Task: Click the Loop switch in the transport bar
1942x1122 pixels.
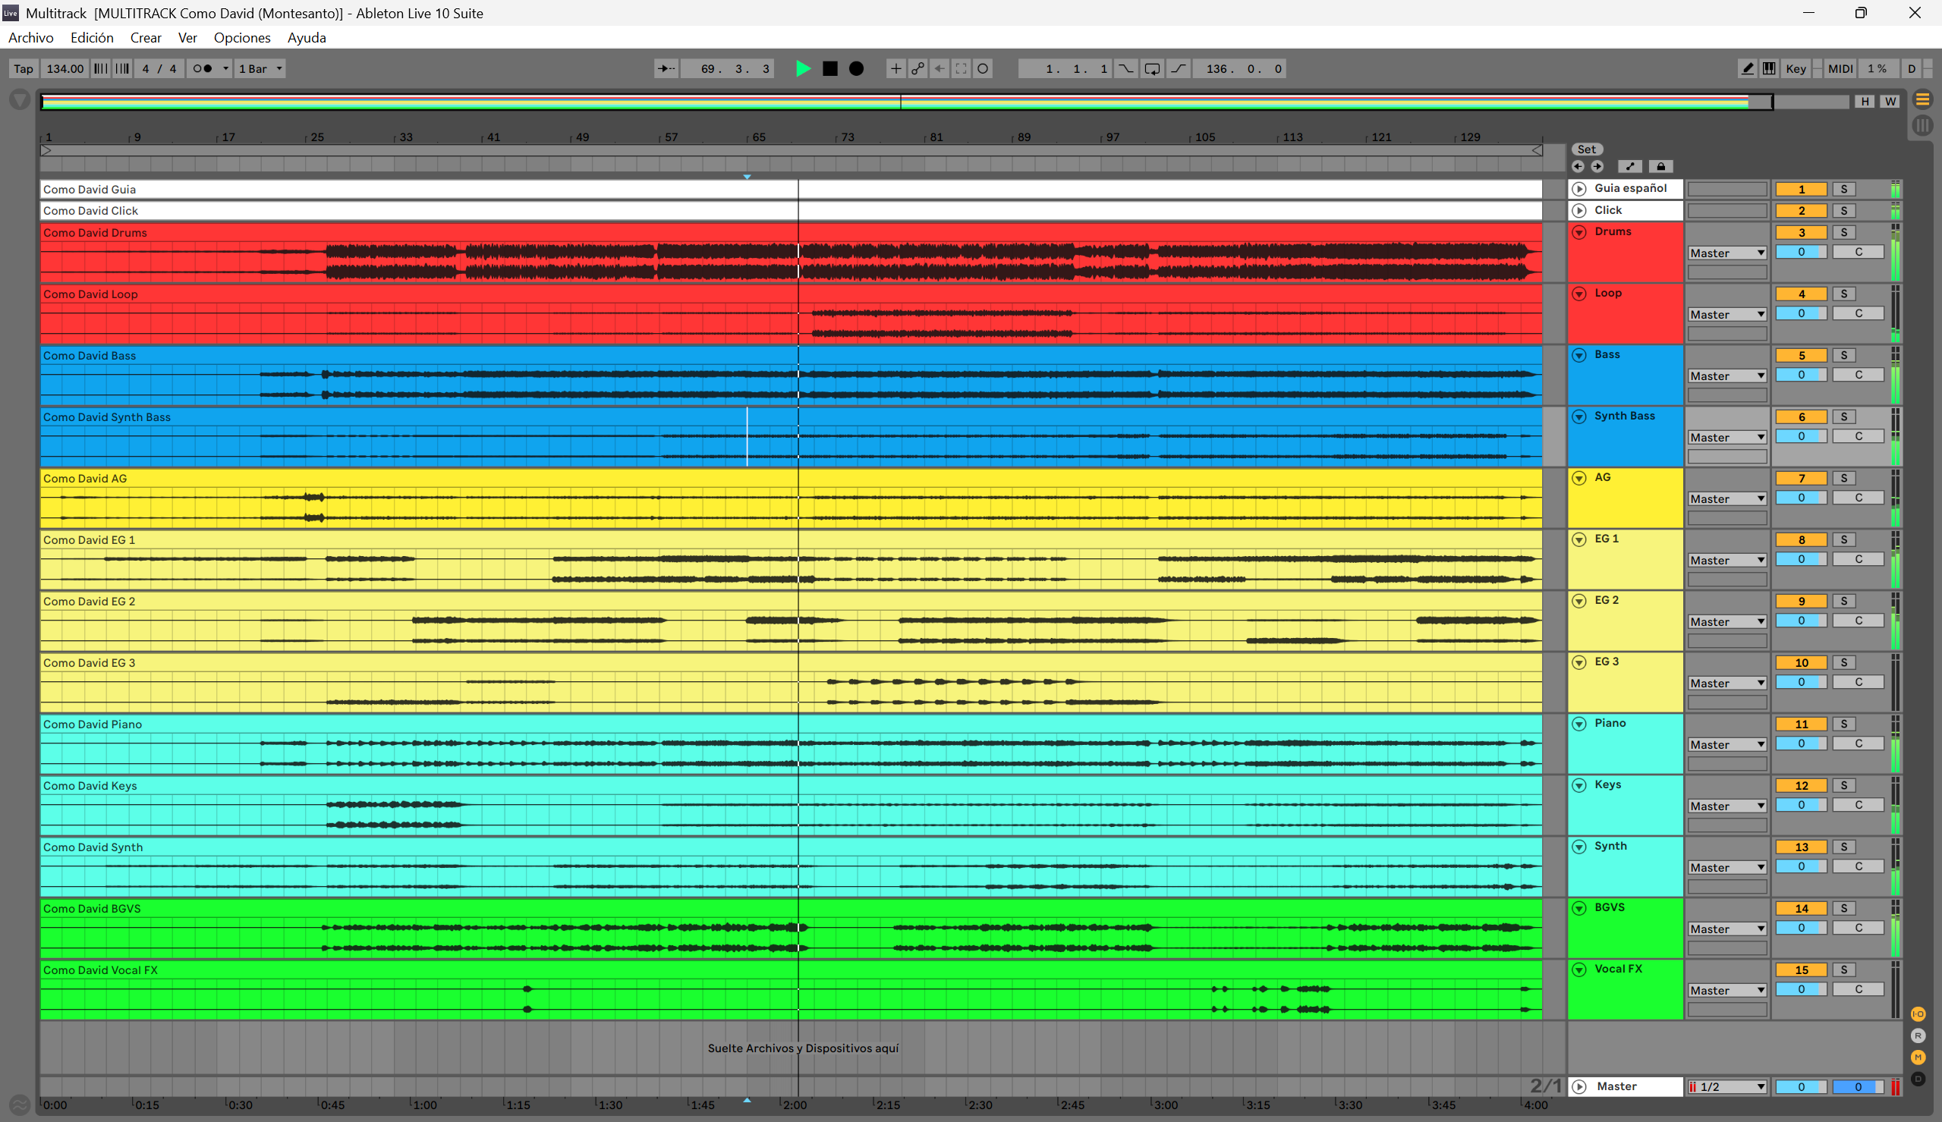Action: pyautogui.click(x=1152, y=68)
